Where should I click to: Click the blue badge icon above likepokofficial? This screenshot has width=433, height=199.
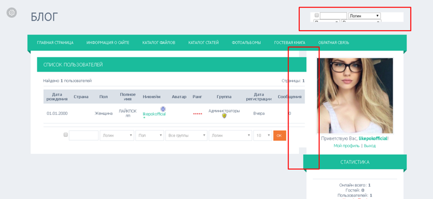pos(163,109)
